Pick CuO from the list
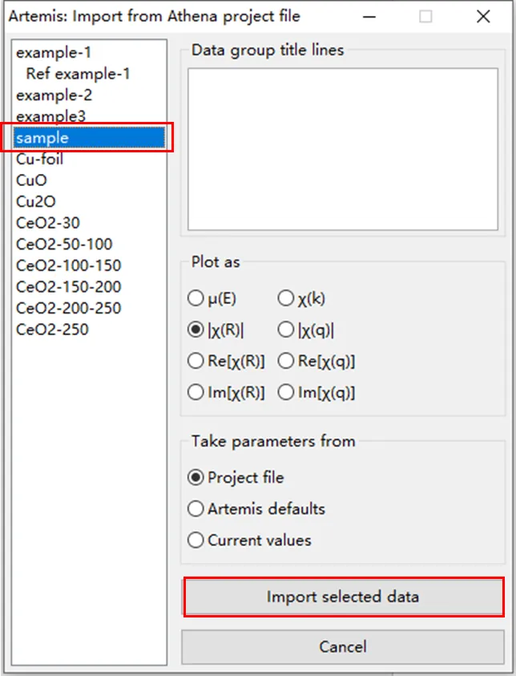The width and height of the screenshot is (516, 676). click(x=32, y=180)
